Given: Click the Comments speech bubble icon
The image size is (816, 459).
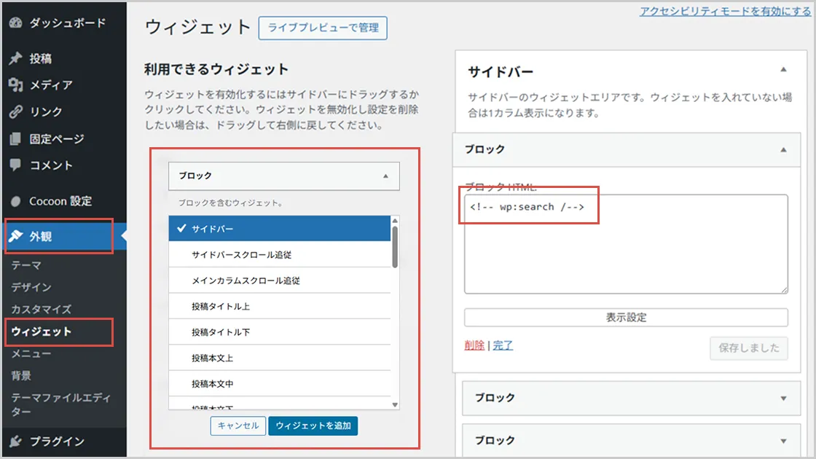Looking at the screenshot, I should (x=16, y=165).
